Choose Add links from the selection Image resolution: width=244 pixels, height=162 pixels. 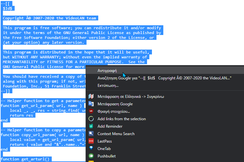pos(165,119)
